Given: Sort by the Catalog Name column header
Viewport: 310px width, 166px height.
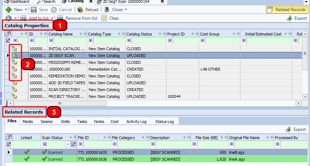Looking at the screenshot, I should tap(61, 34).
